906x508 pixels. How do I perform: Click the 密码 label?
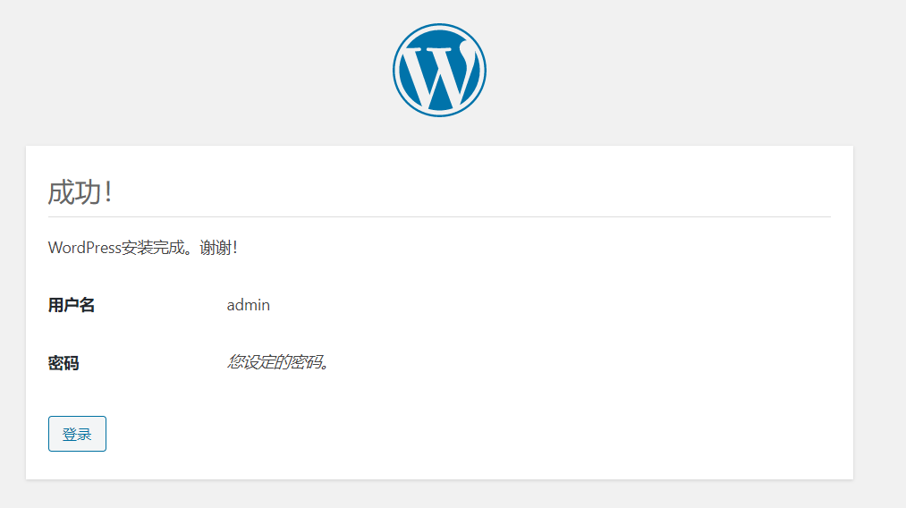63,363
